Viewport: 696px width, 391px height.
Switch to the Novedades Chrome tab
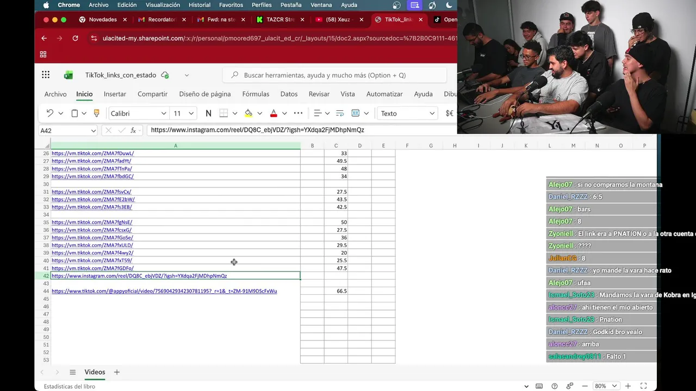tap(103, 20)
